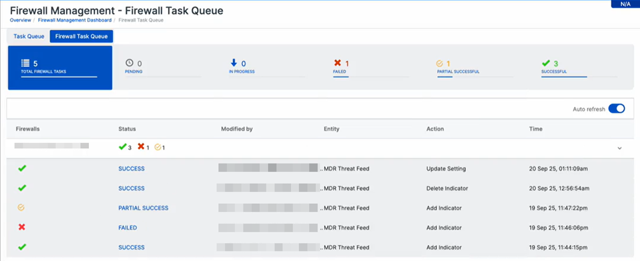Viewport: 640px width, 261px height.
Task: Click the N/A badge in top corner
Action: [x=625, y=4]
